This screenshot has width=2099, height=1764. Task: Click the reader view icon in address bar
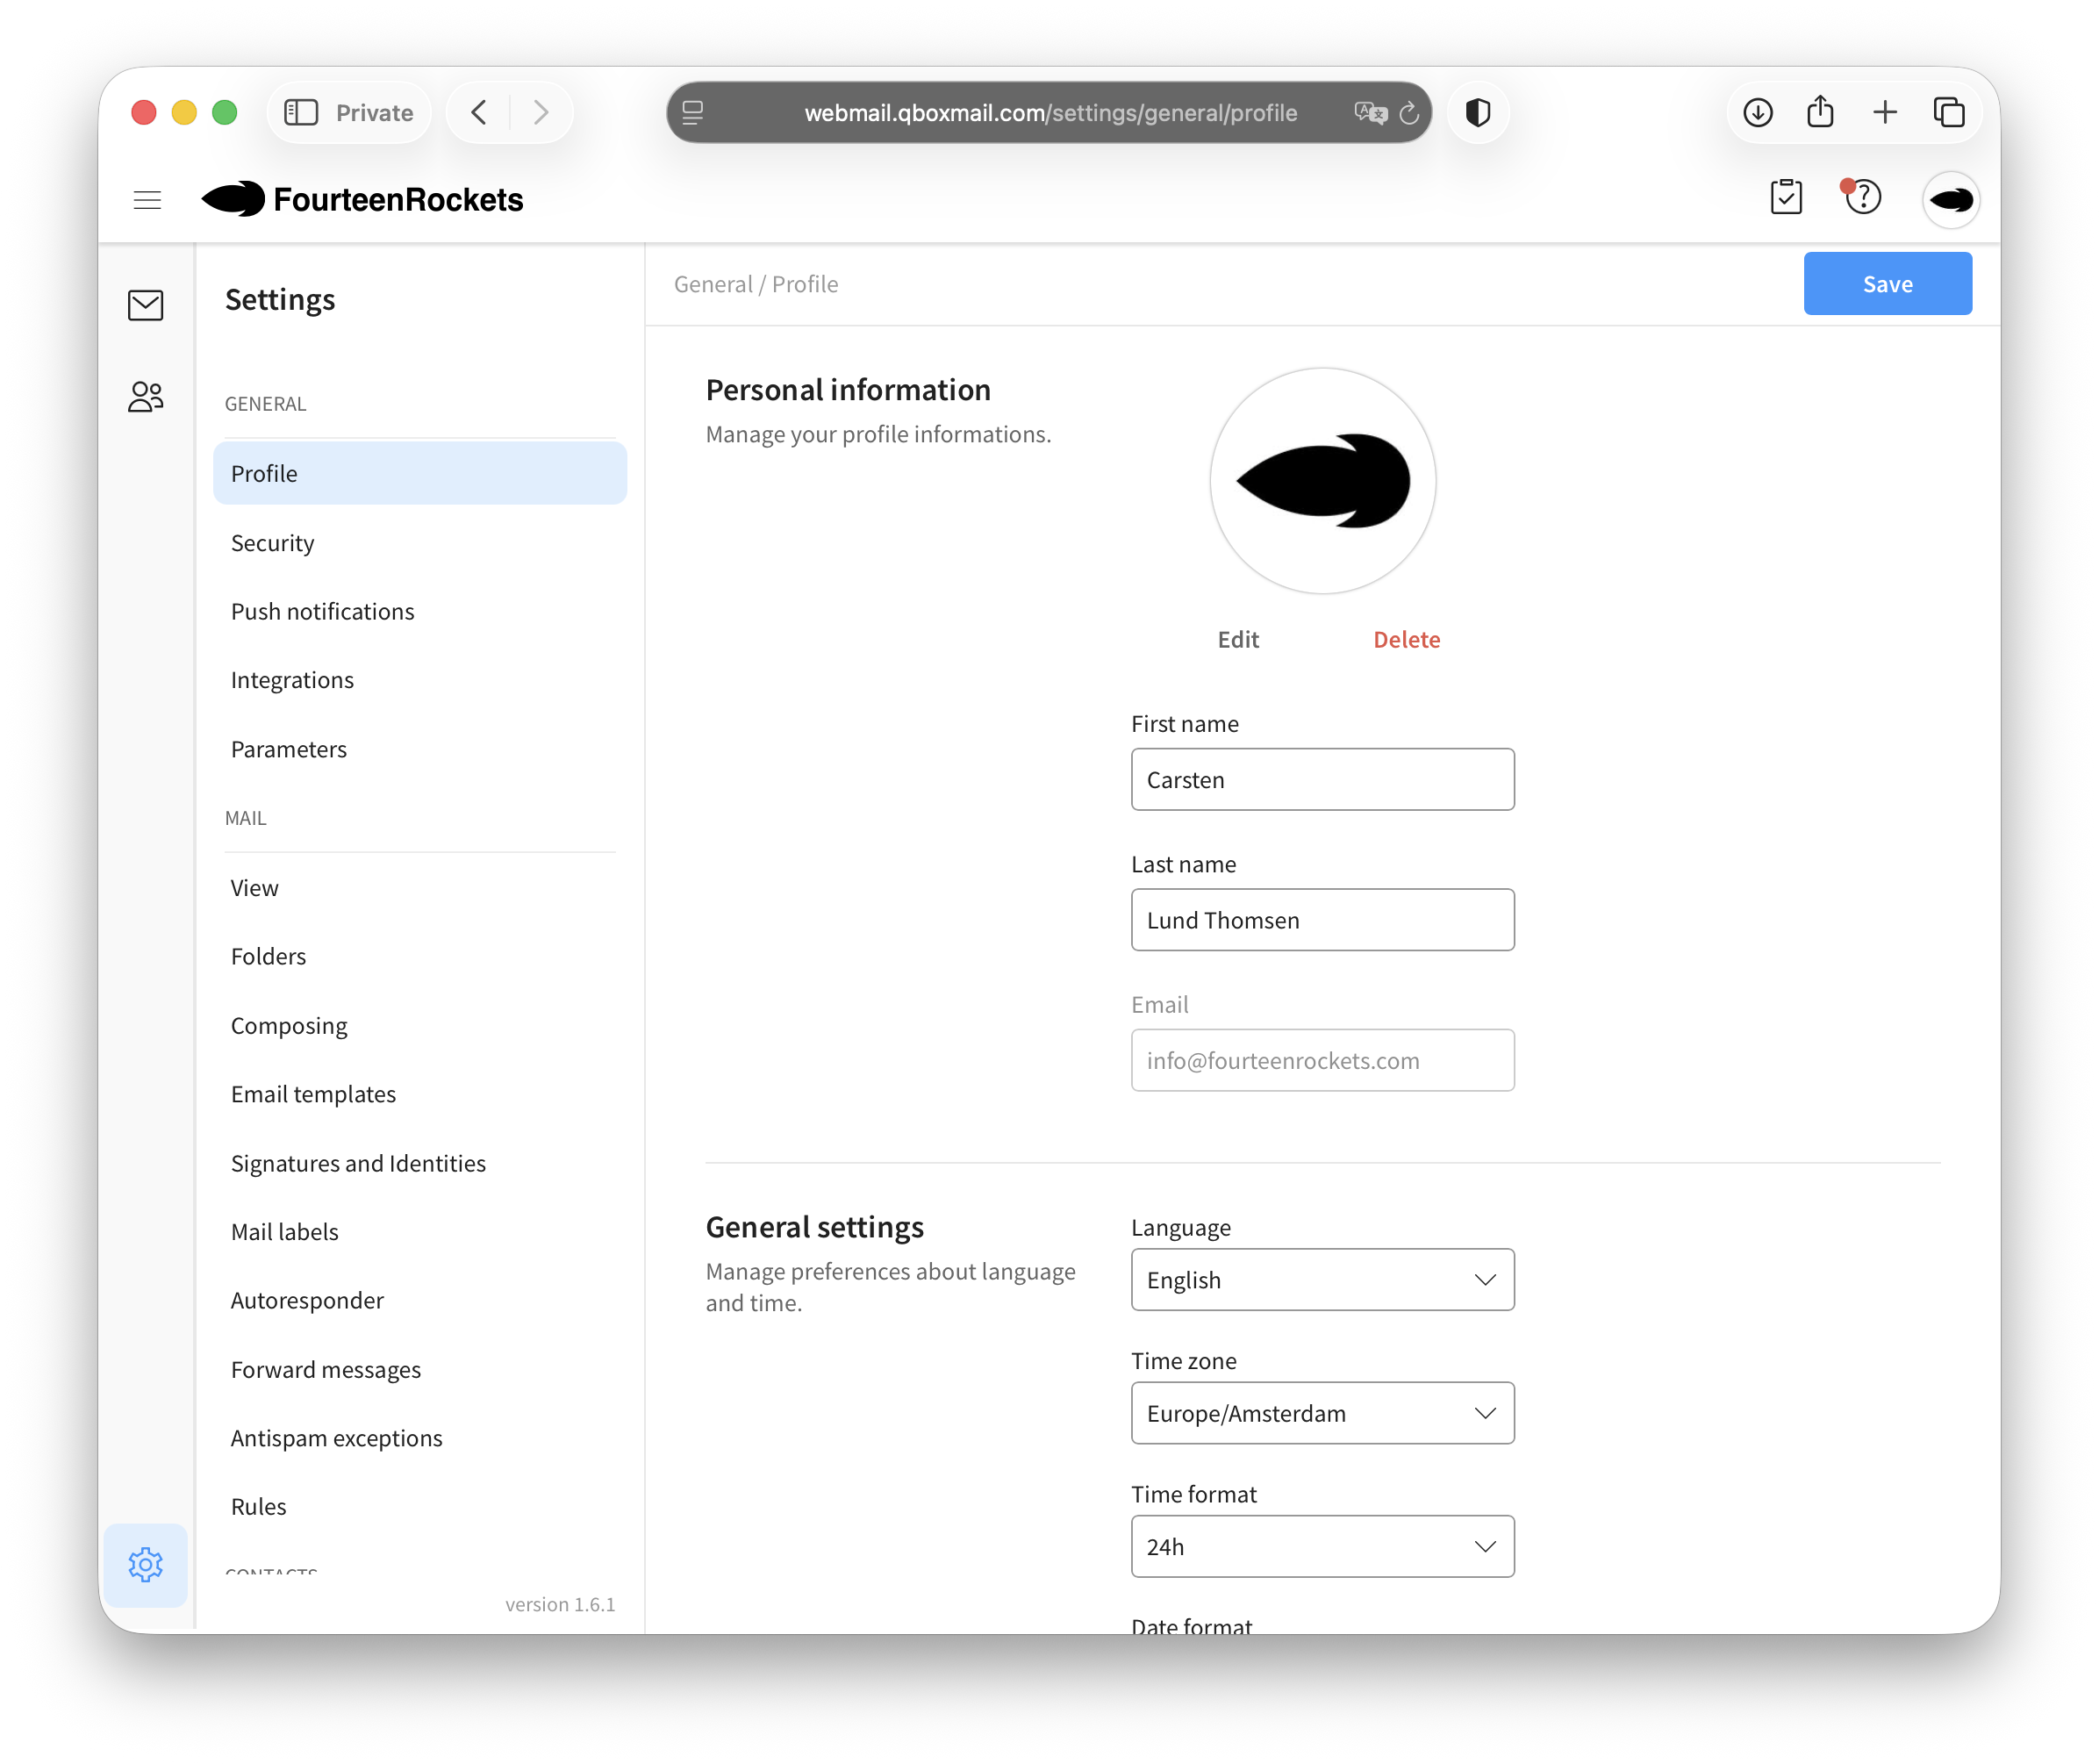(x=693, y=112)
